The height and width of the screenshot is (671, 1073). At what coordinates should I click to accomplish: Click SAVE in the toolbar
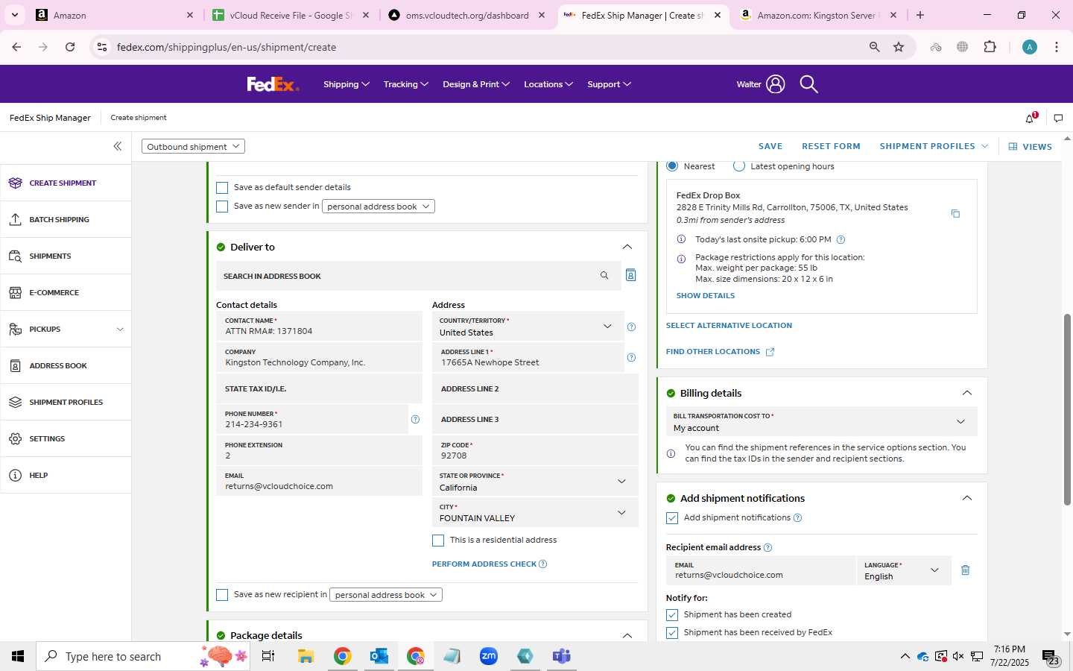770,146
